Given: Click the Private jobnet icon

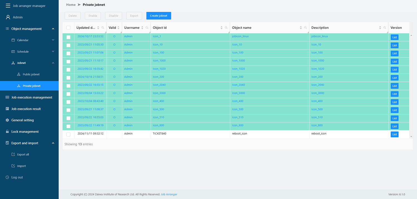Looking at the screenshot, I should tap(19, 86).
